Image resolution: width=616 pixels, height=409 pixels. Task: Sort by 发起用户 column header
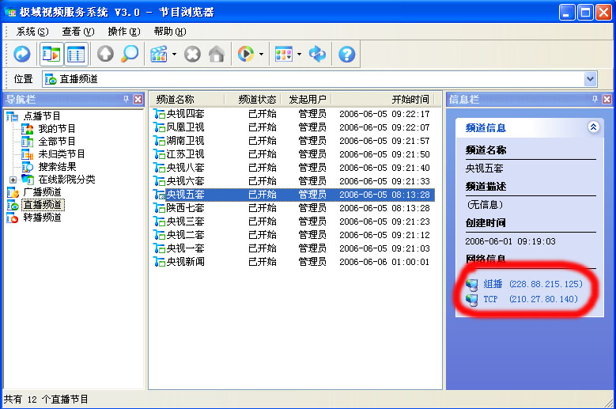click(x=305, y=100)
